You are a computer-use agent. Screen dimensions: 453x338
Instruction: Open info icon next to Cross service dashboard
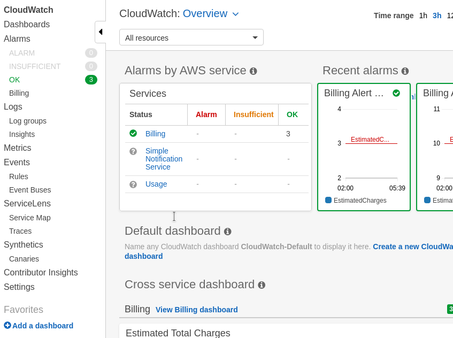[x=262, y=285]
